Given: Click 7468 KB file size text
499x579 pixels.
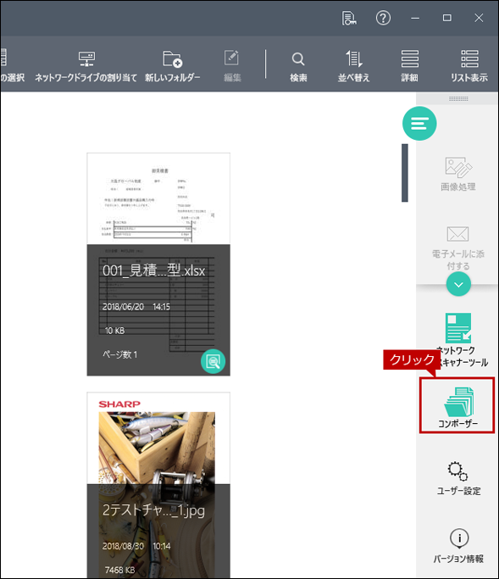Looking at the screenshot, I should (x=119, y=571).
